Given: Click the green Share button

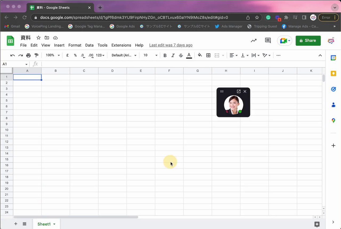Looking at the screenshot, I should coord(308,40).
